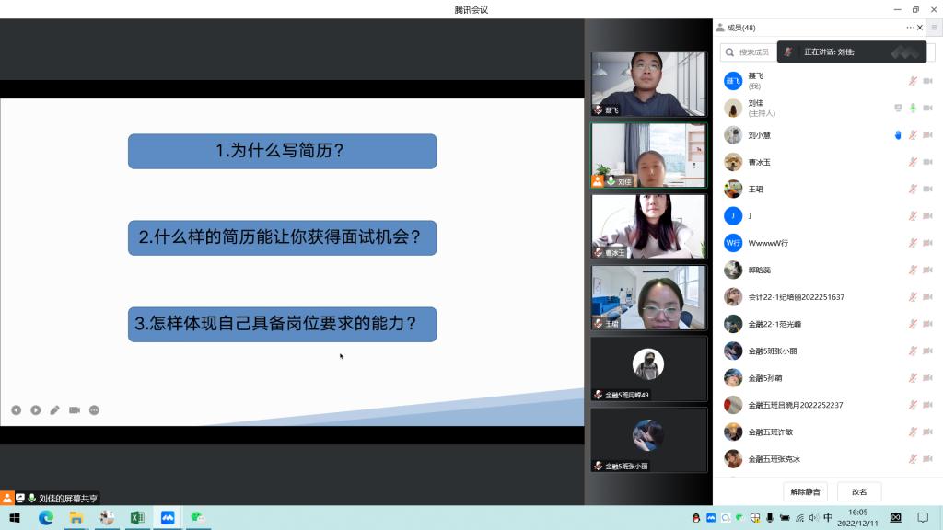Toggle 聂飞's camera in the members list

928,81
